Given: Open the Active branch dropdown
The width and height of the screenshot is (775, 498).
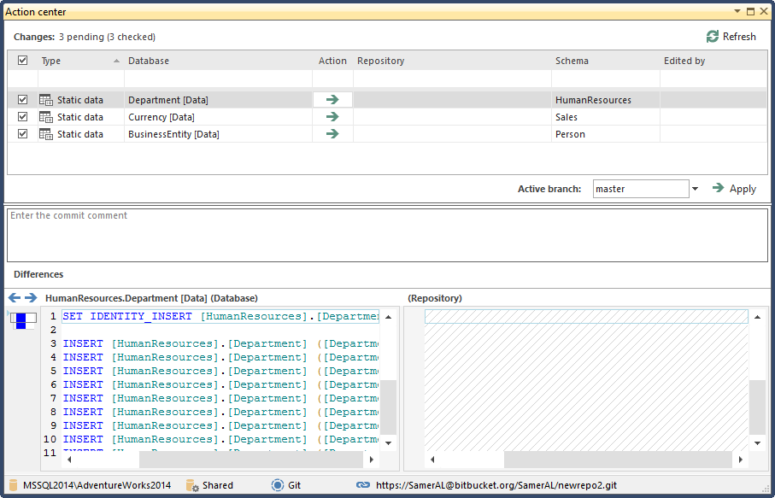Looking at the screenshot, I should (x=695, y=189).
